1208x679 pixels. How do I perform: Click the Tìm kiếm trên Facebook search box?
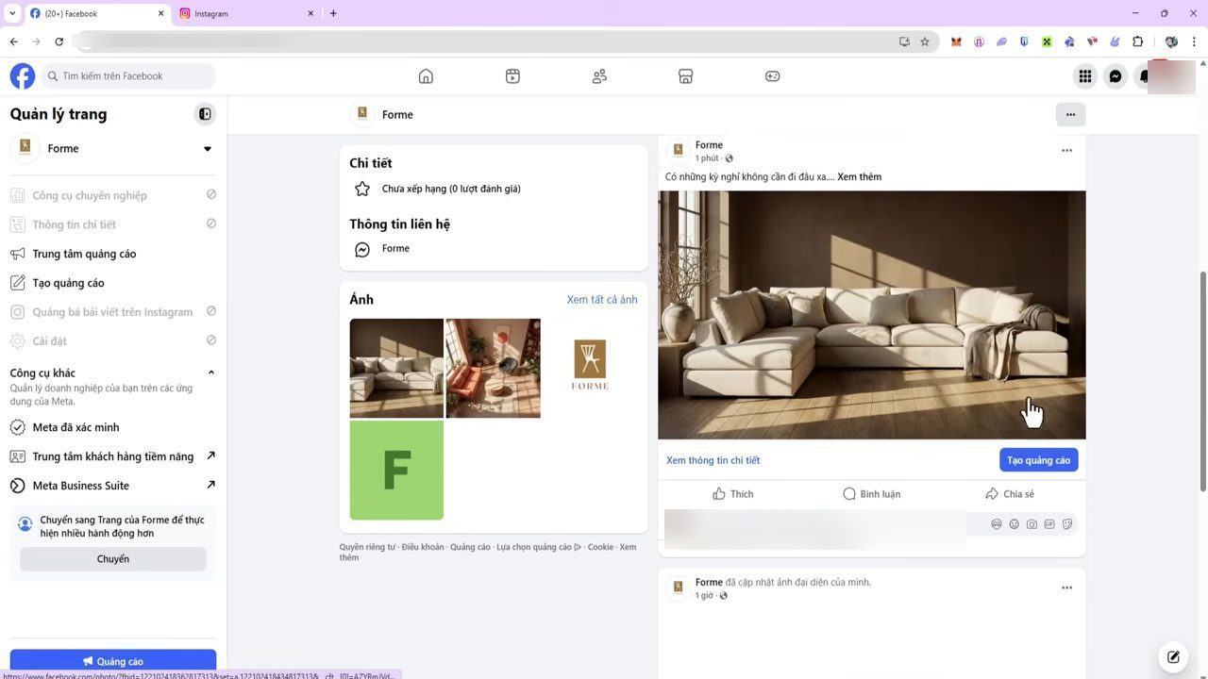[127, 76]
